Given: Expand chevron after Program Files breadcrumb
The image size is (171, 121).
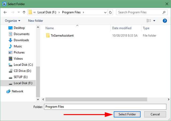Looking at the screenshot, I should point(83,12).
